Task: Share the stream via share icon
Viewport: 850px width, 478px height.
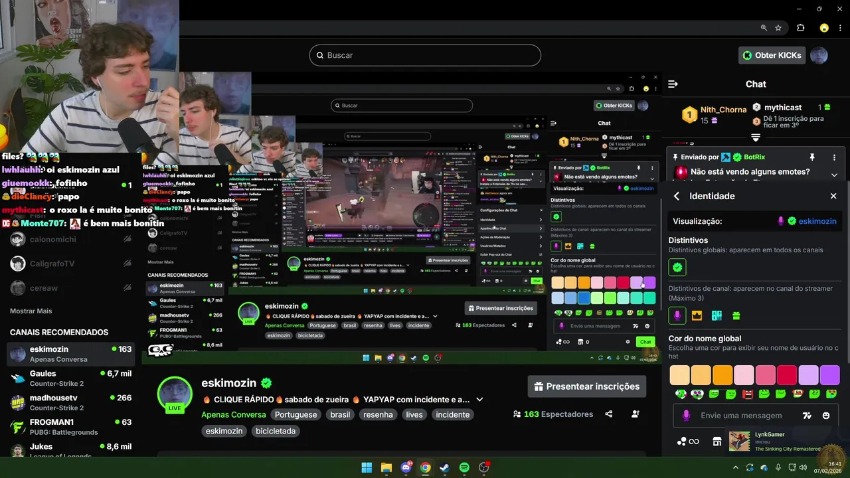Action: 609,414
